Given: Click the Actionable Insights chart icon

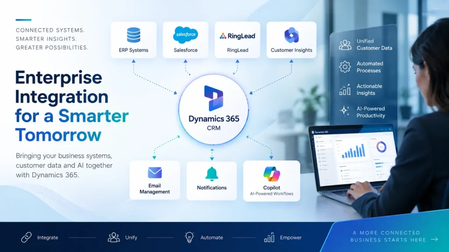Looking at the screenshot, I should tap(345, 89).
